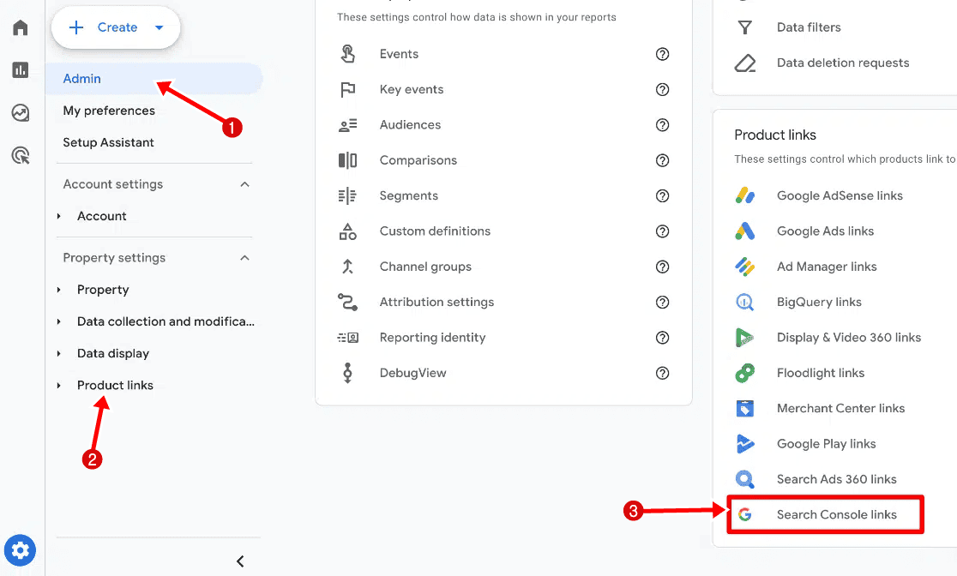
Task: Open Search Console links
Action: coord(836,514)
